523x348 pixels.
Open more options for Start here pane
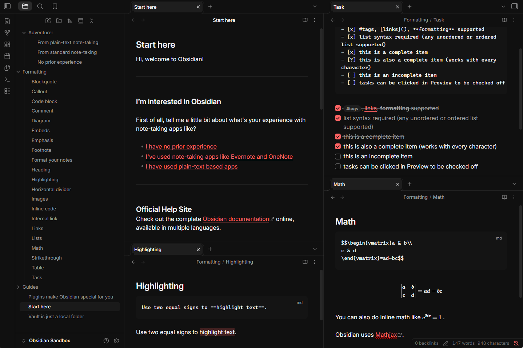[315, 20]
